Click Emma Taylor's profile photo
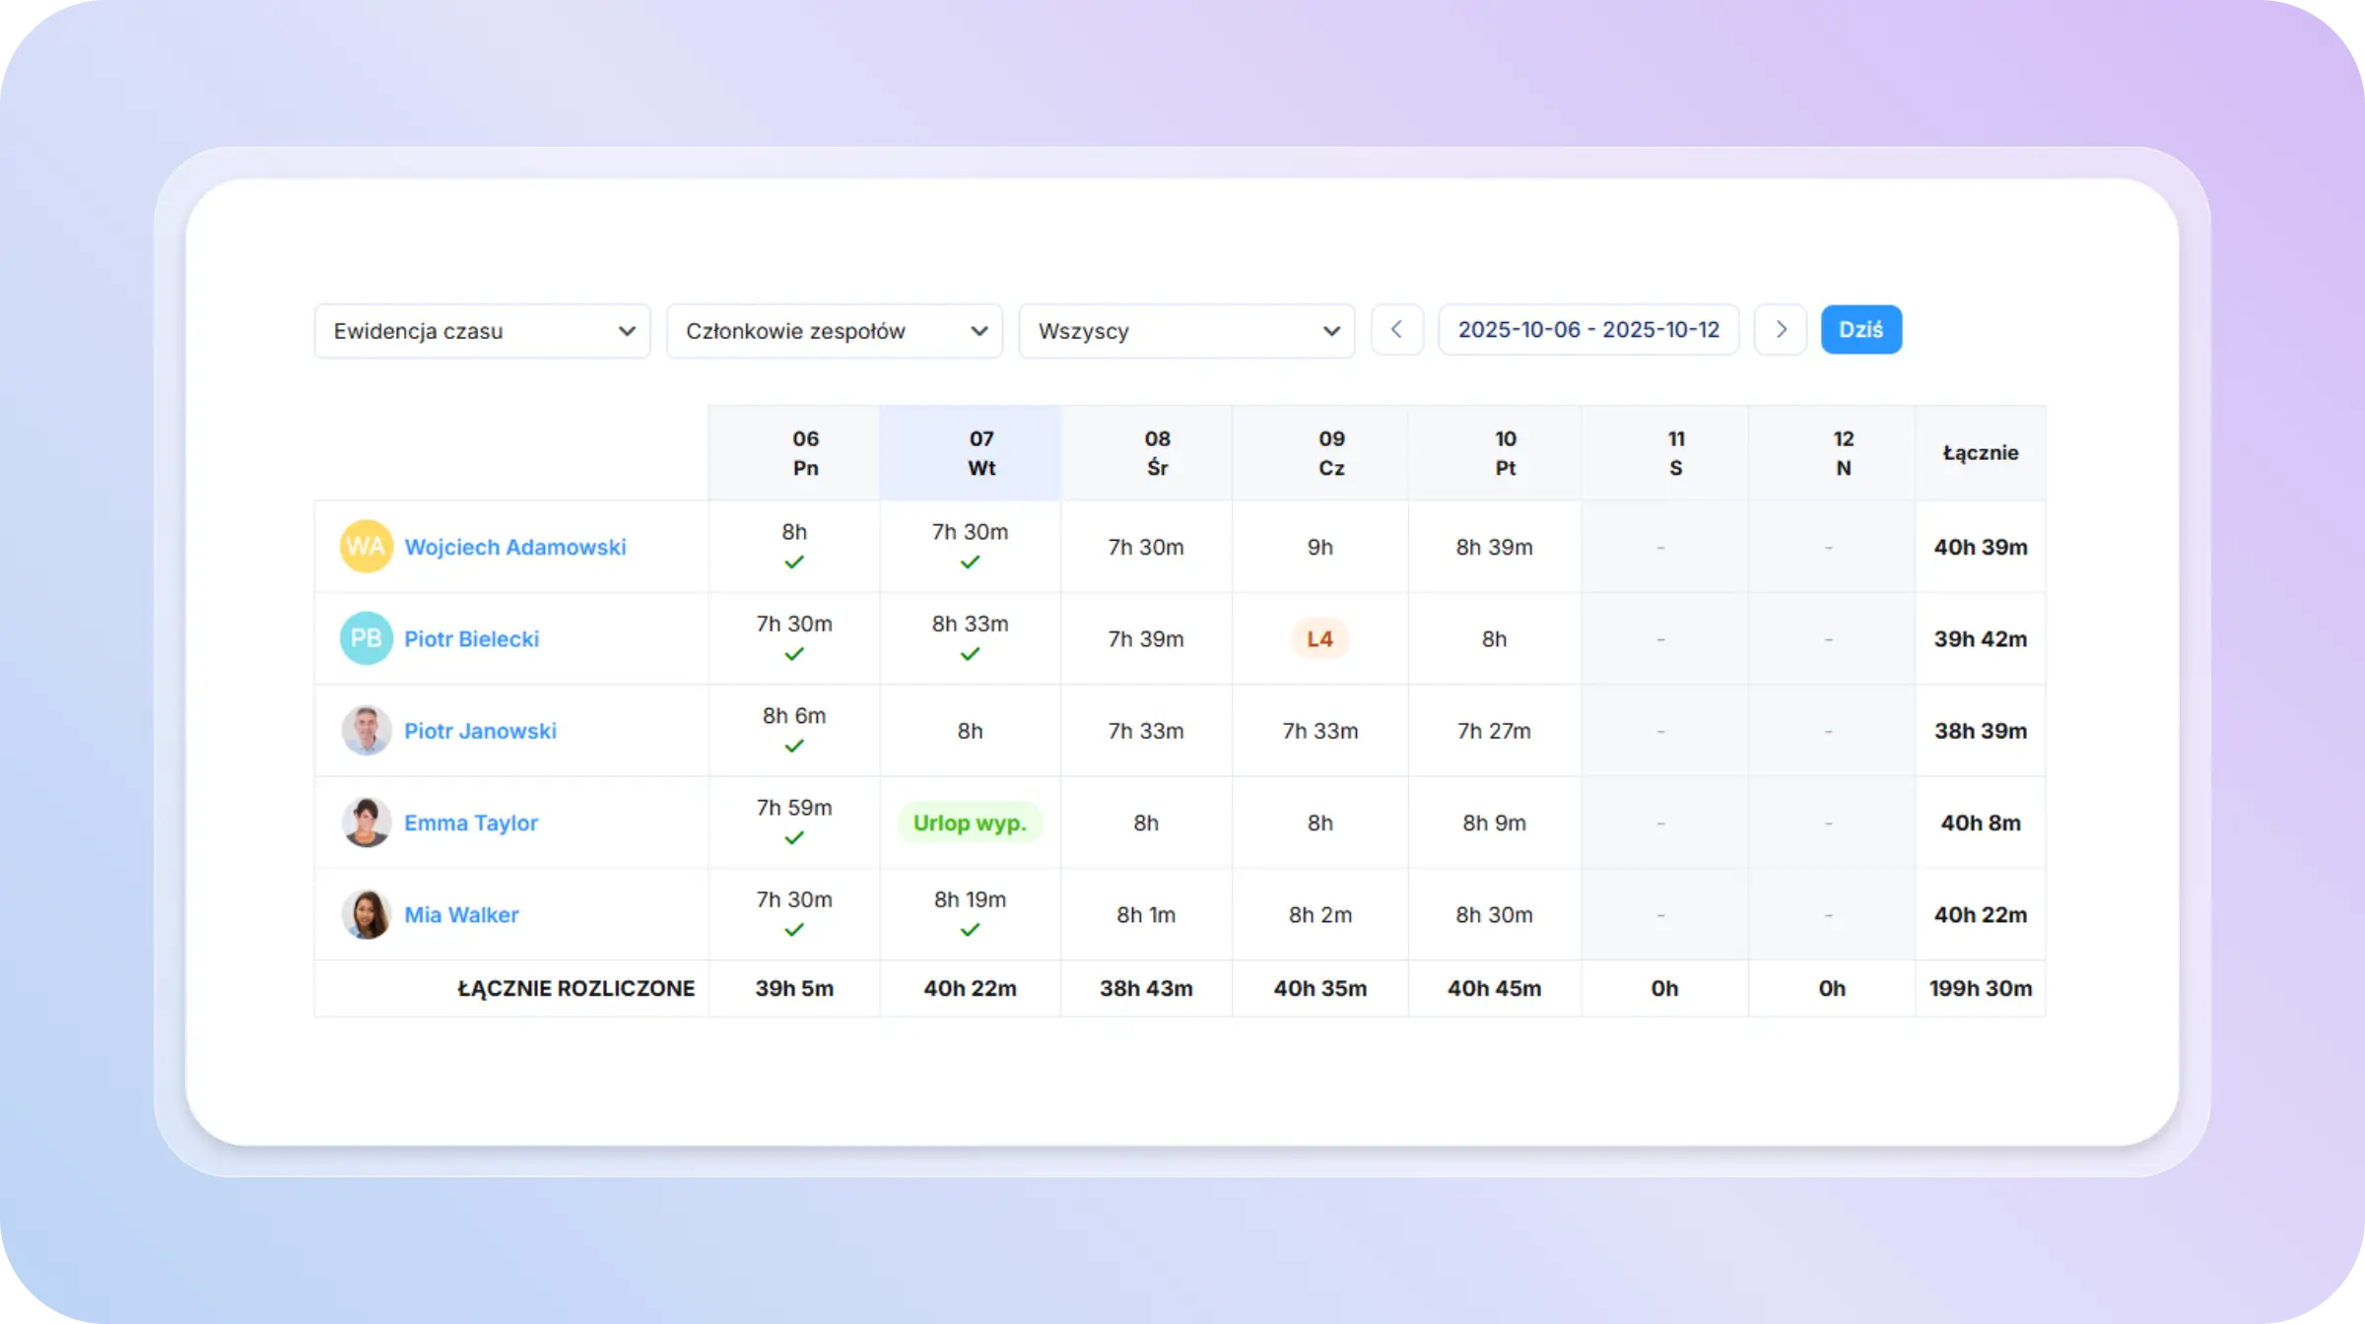Screen dimensions: 2365x1324 pos(366,823)
